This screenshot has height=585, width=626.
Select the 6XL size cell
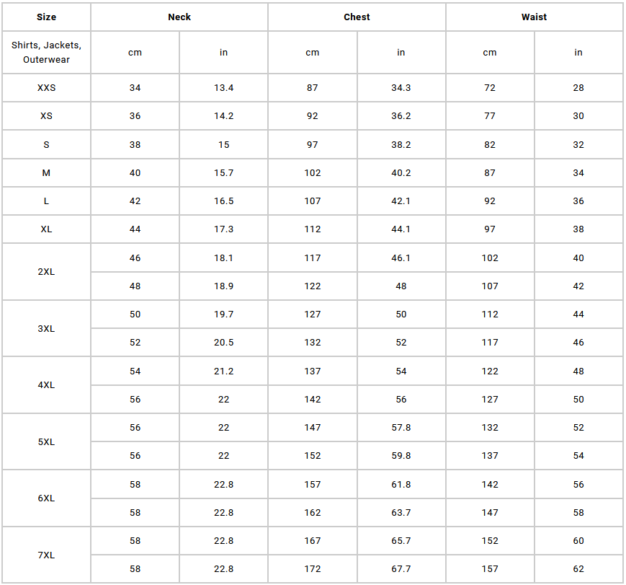click(x=46, y=498)
